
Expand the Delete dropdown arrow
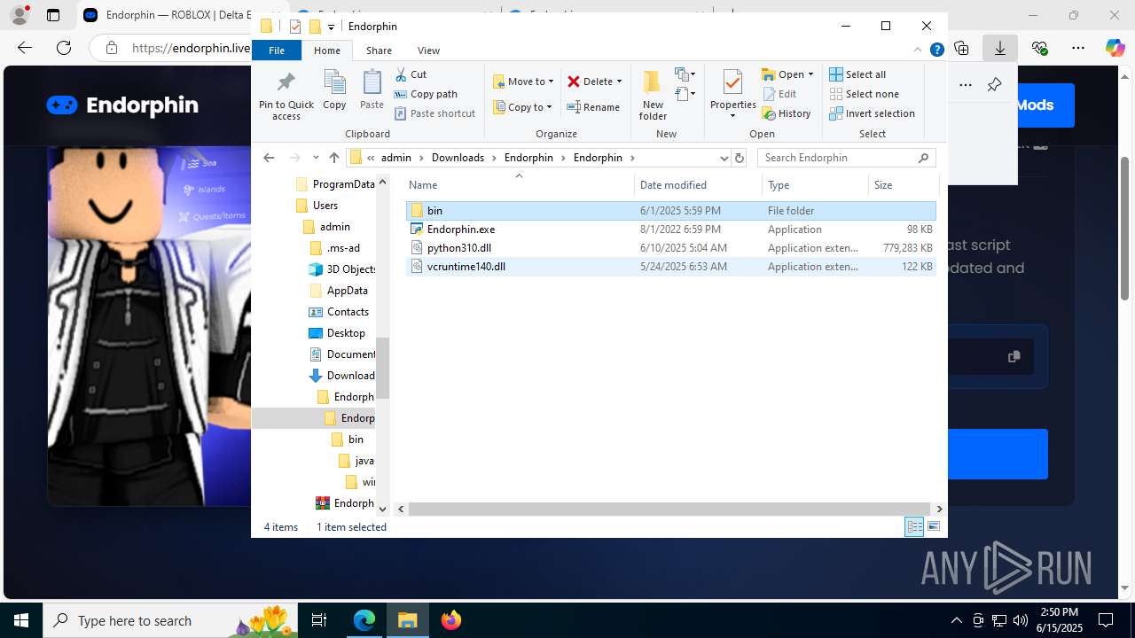[619, 82]
